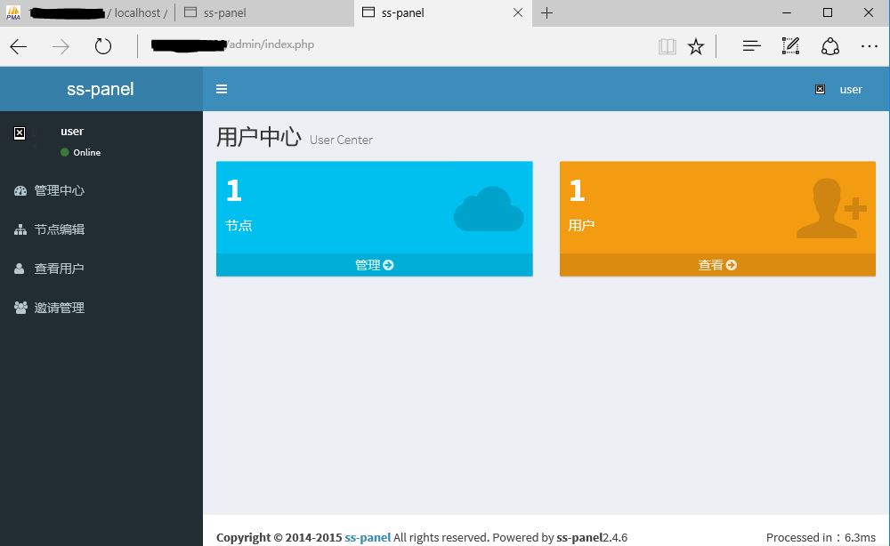Click the avatar icon in top header

coord(820,89)
